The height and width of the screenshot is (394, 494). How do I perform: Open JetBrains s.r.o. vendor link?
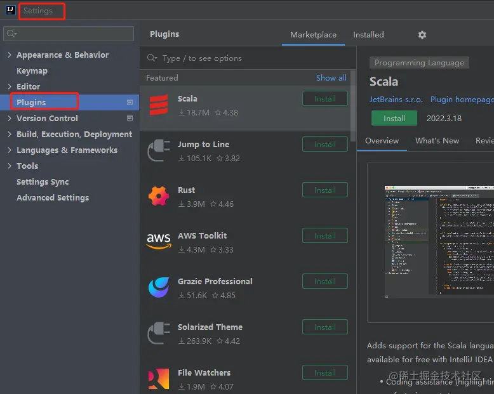click(396, 100)
